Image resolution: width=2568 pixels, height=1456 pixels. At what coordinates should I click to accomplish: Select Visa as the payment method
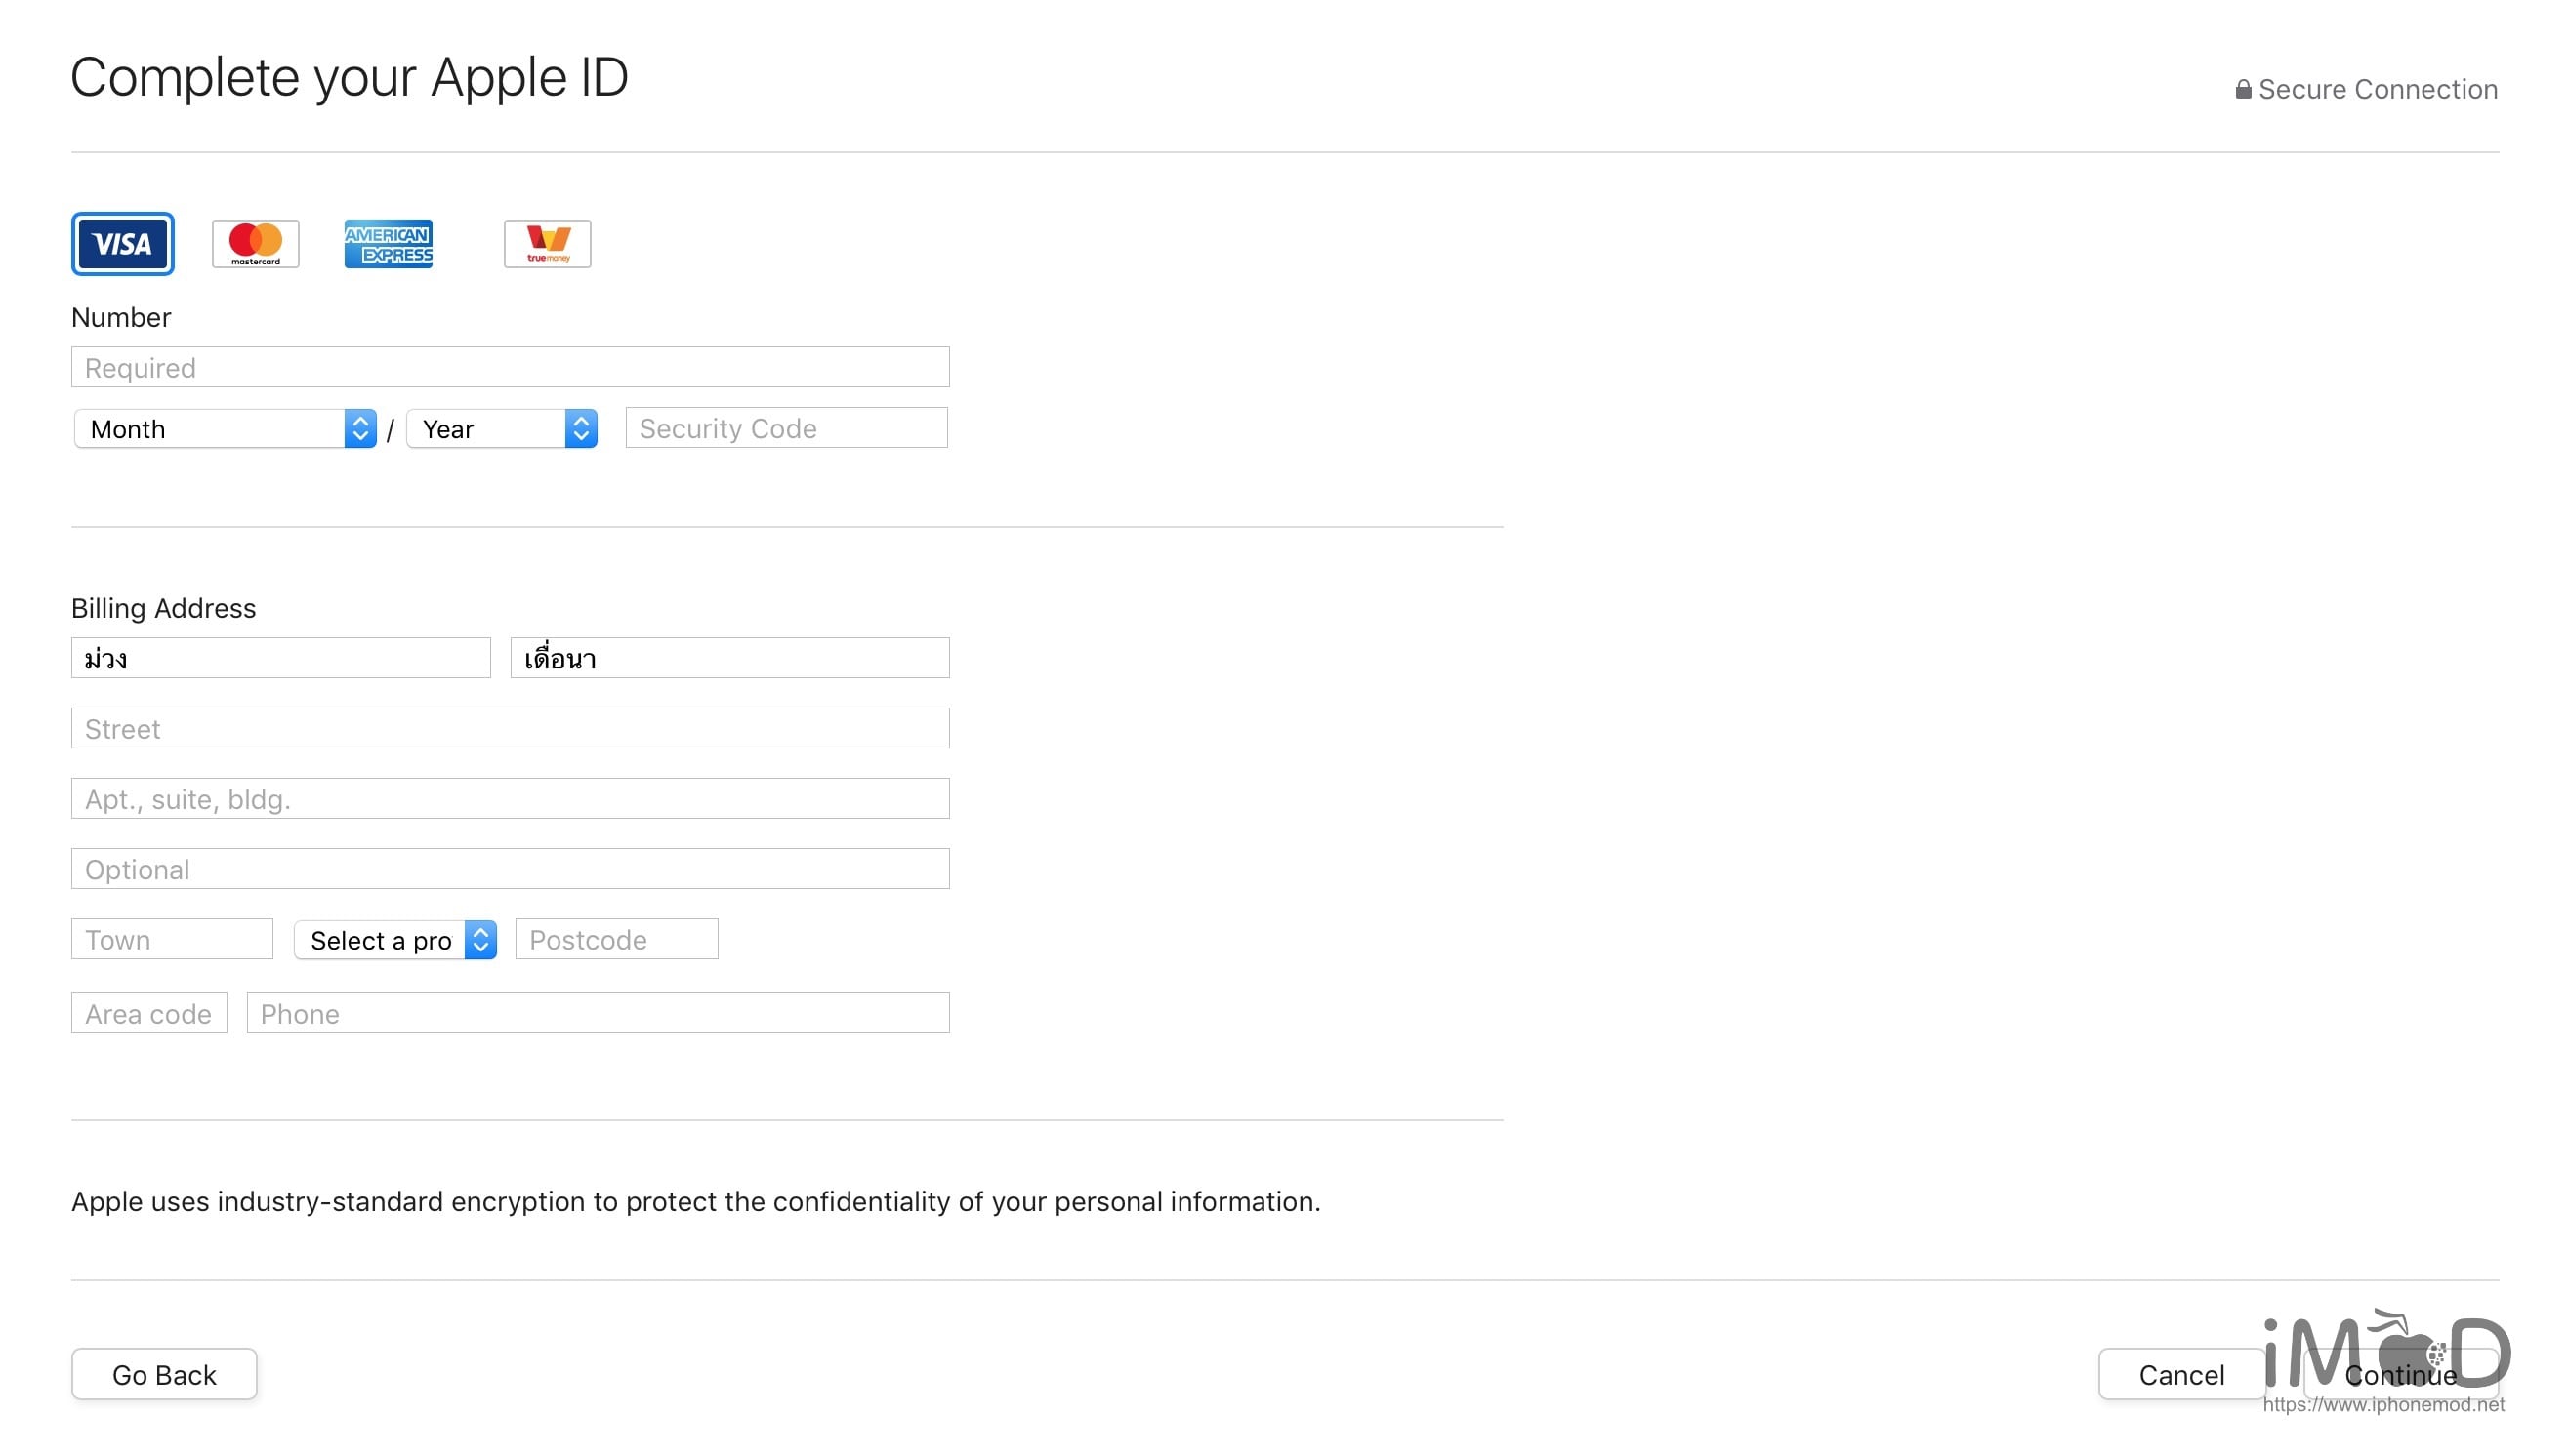coord(122,243)
